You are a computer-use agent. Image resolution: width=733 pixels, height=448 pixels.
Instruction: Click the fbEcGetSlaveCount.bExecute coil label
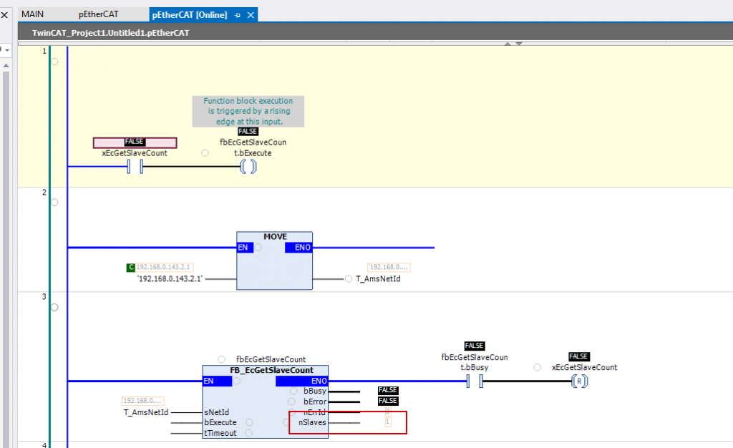[x=253, y=147]
